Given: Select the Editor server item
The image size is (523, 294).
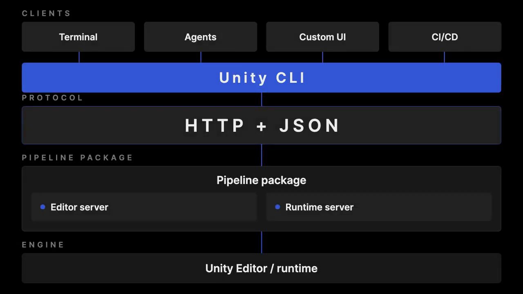Looking at the screenshot, I should point(144,207).
